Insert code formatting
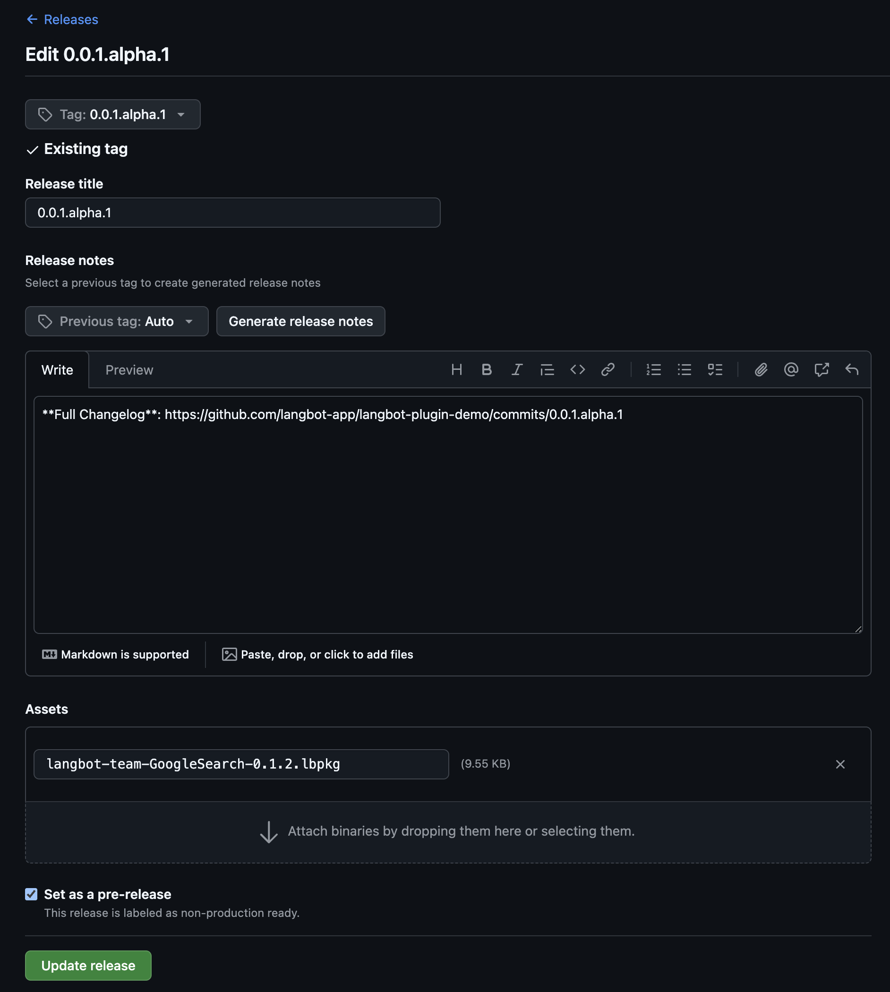 (578, 369)
